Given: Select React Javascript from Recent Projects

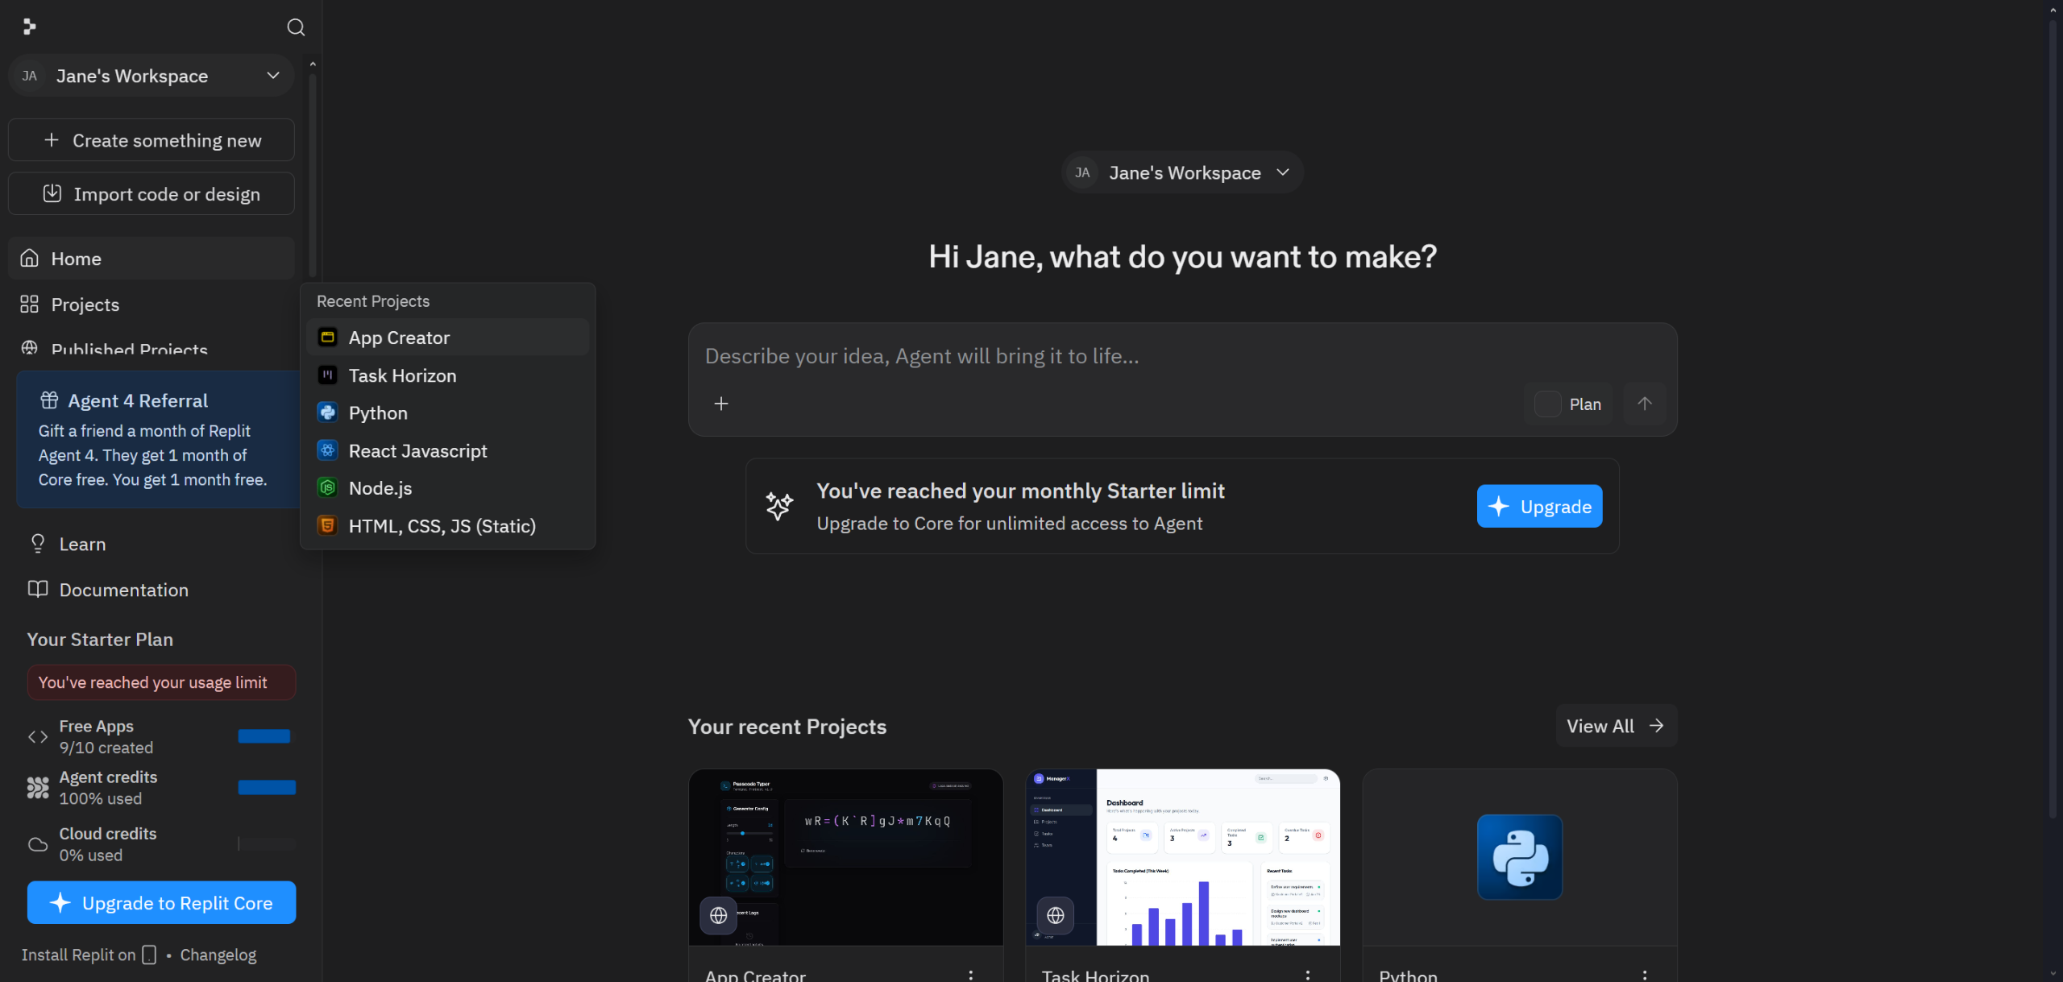Looking at the screenshot, I should coord(417,451).
